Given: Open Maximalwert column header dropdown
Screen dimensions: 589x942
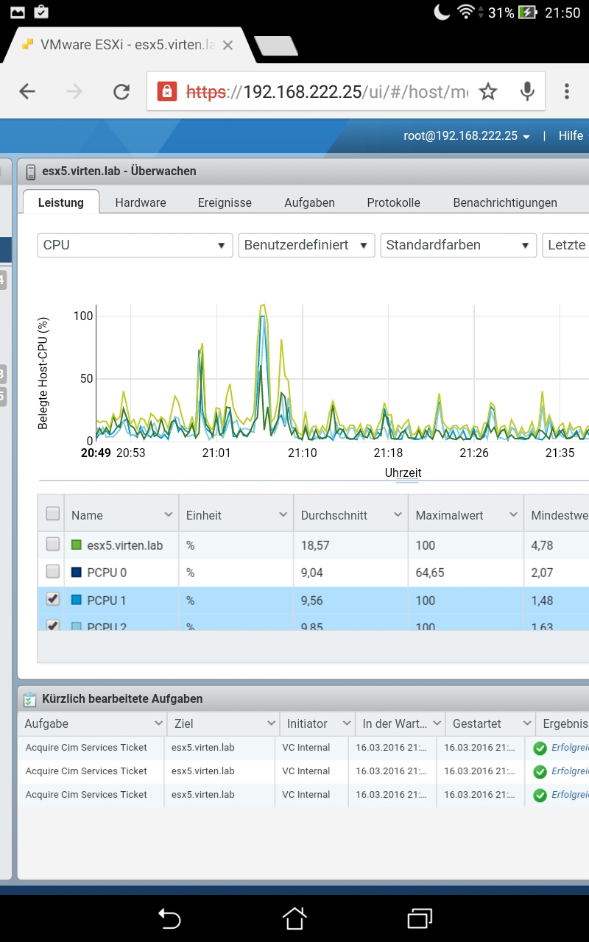Looking at the screenshot, I should coord(512,515).
